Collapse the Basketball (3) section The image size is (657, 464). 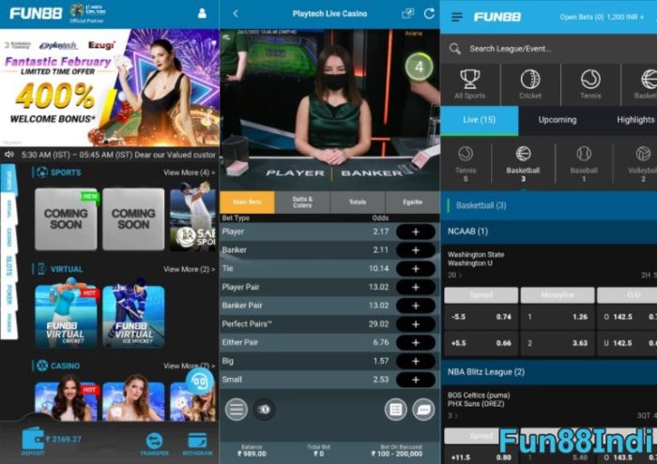click(x=549, y=205)
